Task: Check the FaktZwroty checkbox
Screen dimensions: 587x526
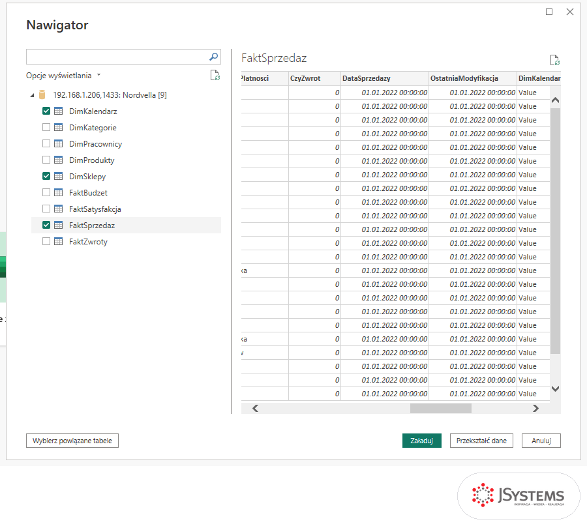Action: coord(46,241)
